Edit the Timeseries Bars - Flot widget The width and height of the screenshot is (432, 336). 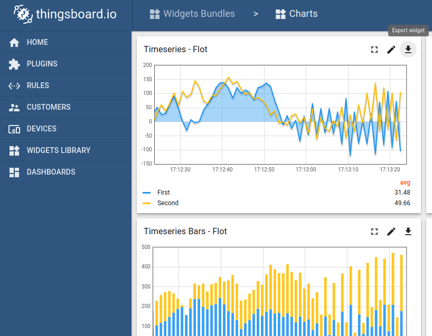391,232
